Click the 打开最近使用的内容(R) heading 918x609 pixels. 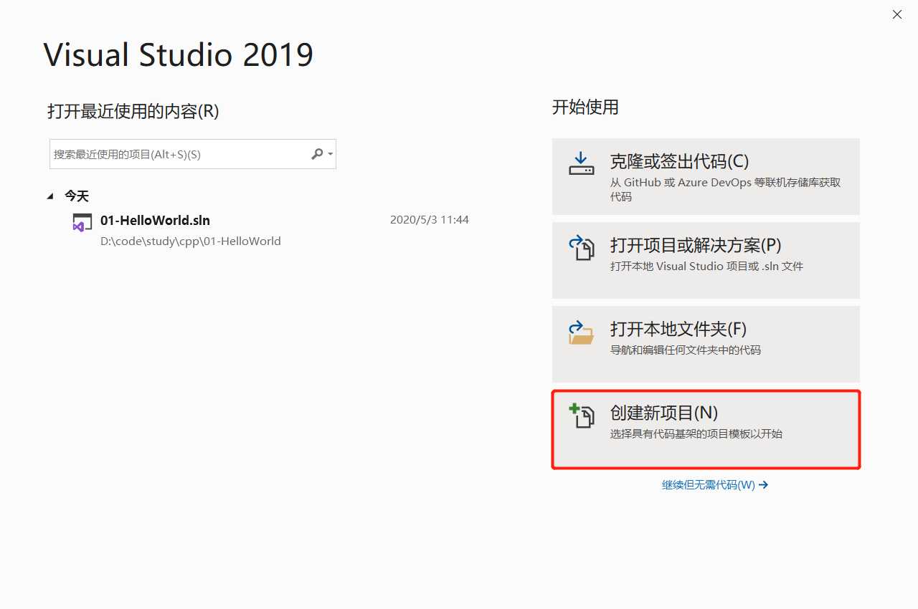click(133, 111)
